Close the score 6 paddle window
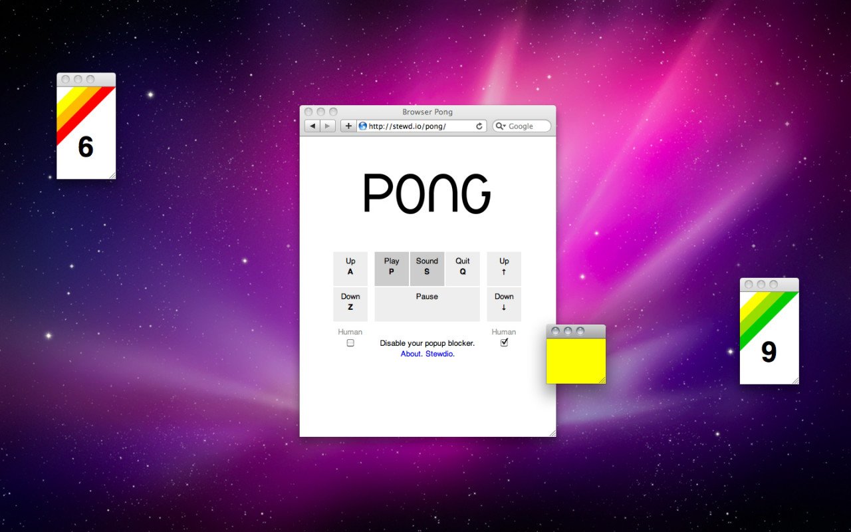 [x=66, y=79]
